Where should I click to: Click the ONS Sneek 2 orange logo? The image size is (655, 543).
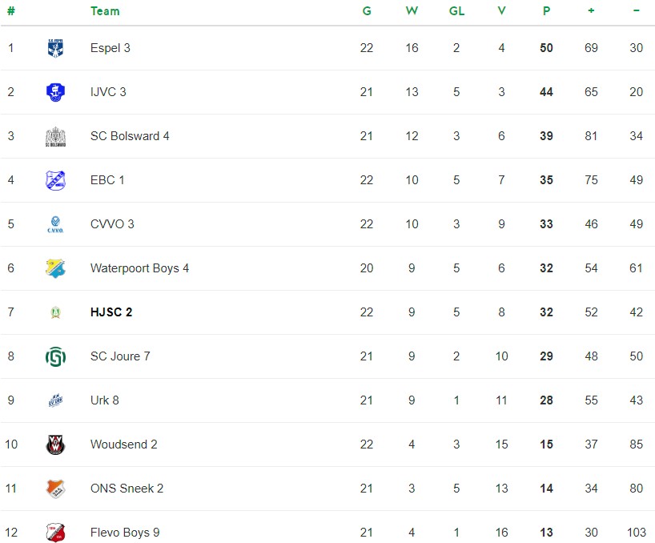coord(55,489)
